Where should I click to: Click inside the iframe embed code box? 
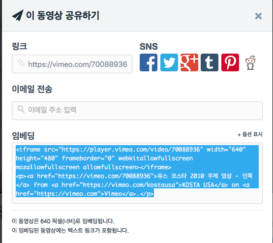point(137,173)
